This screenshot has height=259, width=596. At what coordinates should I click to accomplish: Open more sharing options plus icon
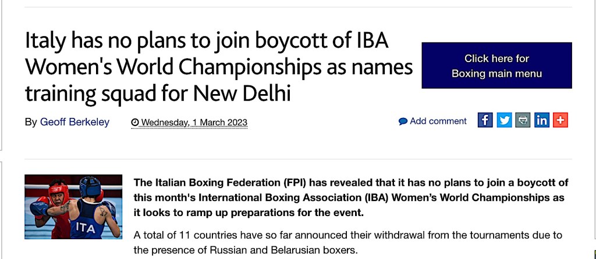click(560, 120)
